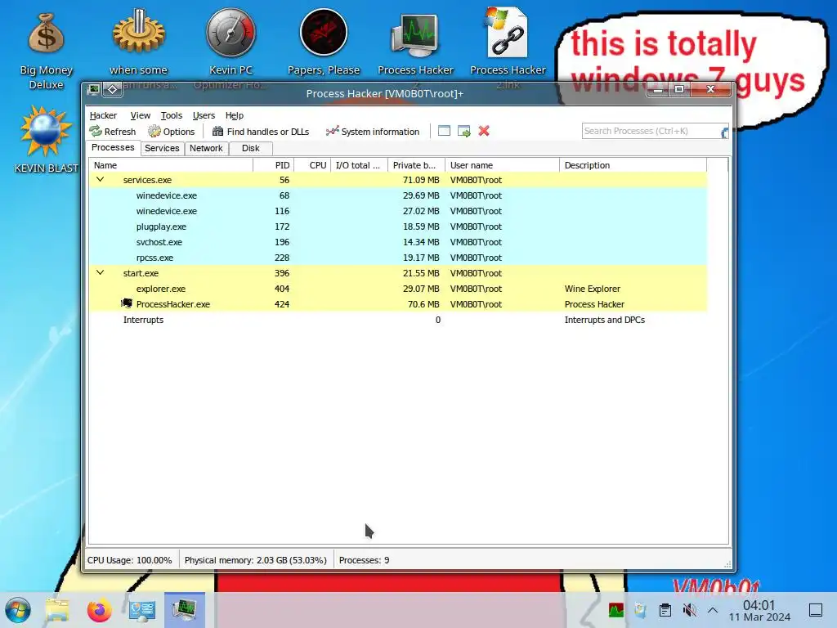
Task: Sort by Private bytes column header
Action: point(416,165)
